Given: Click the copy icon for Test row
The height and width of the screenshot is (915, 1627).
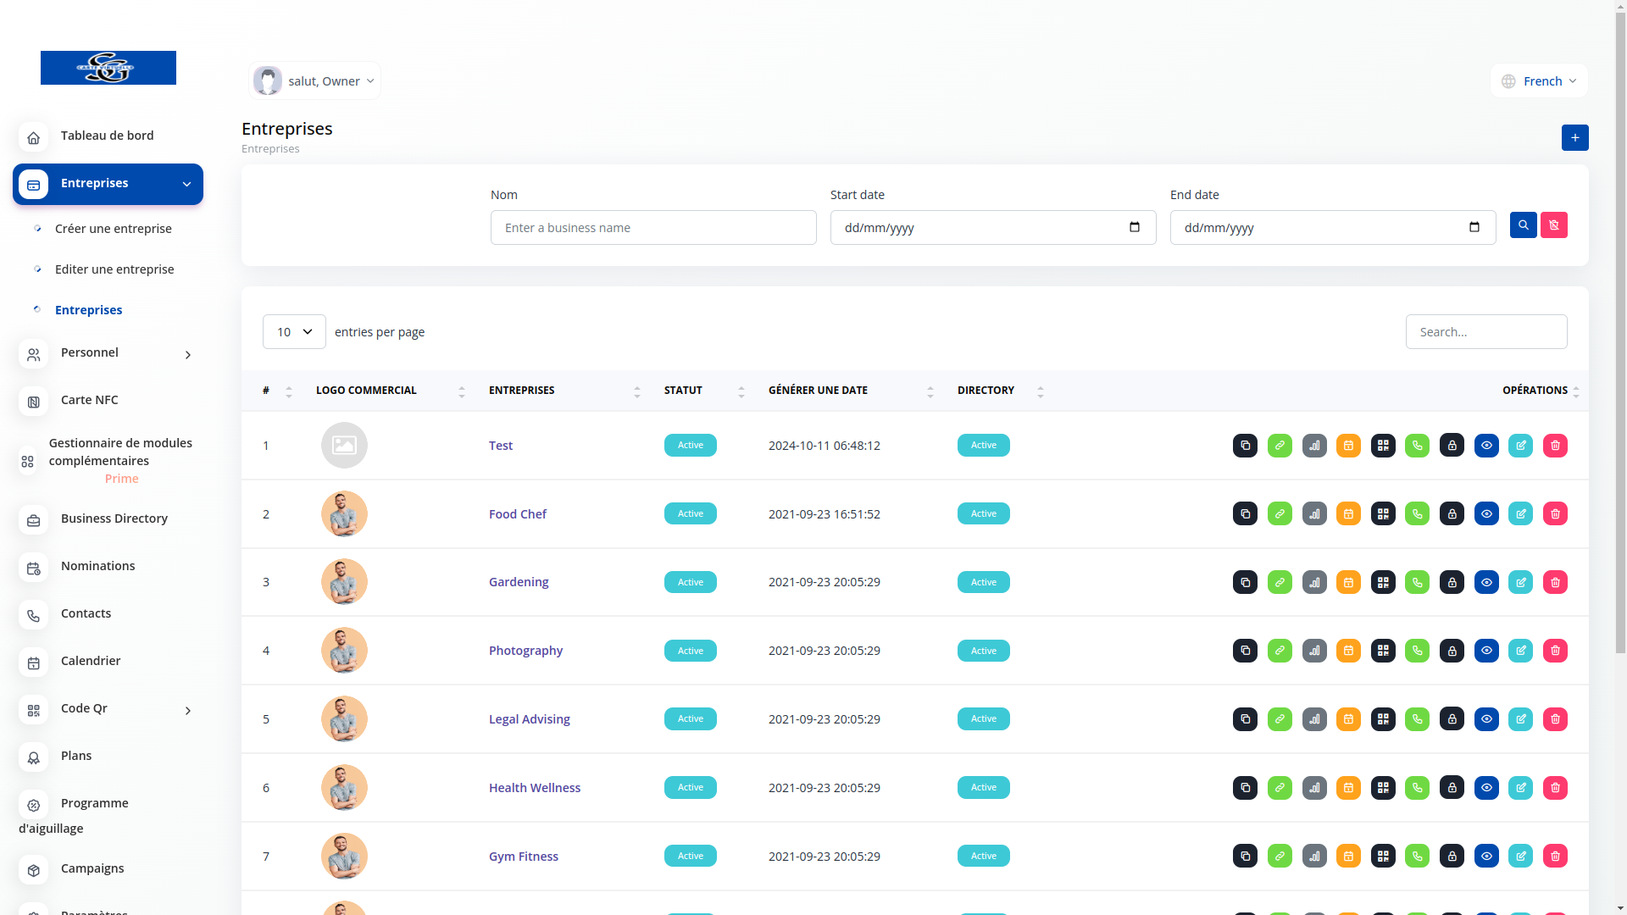Looking at the screenshot, I should pos(1245,446).
